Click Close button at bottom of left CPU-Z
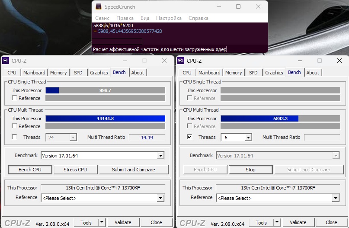 156,222
